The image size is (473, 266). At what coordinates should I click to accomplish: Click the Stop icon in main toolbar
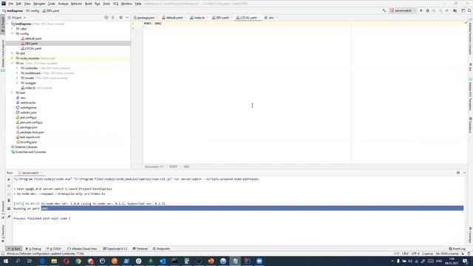[x=446, y=10]
